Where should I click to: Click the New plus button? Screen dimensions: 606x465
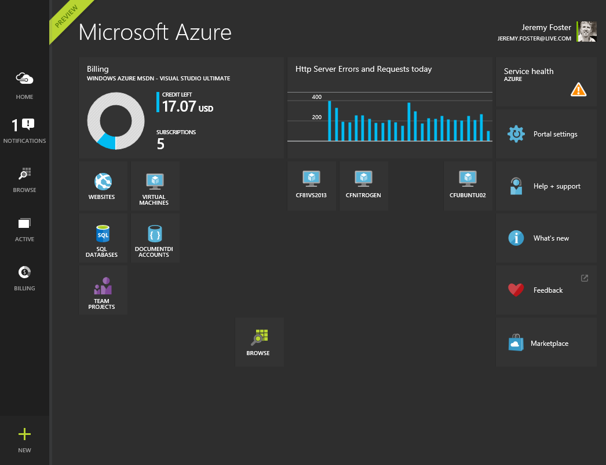click(x=24, y=440)
